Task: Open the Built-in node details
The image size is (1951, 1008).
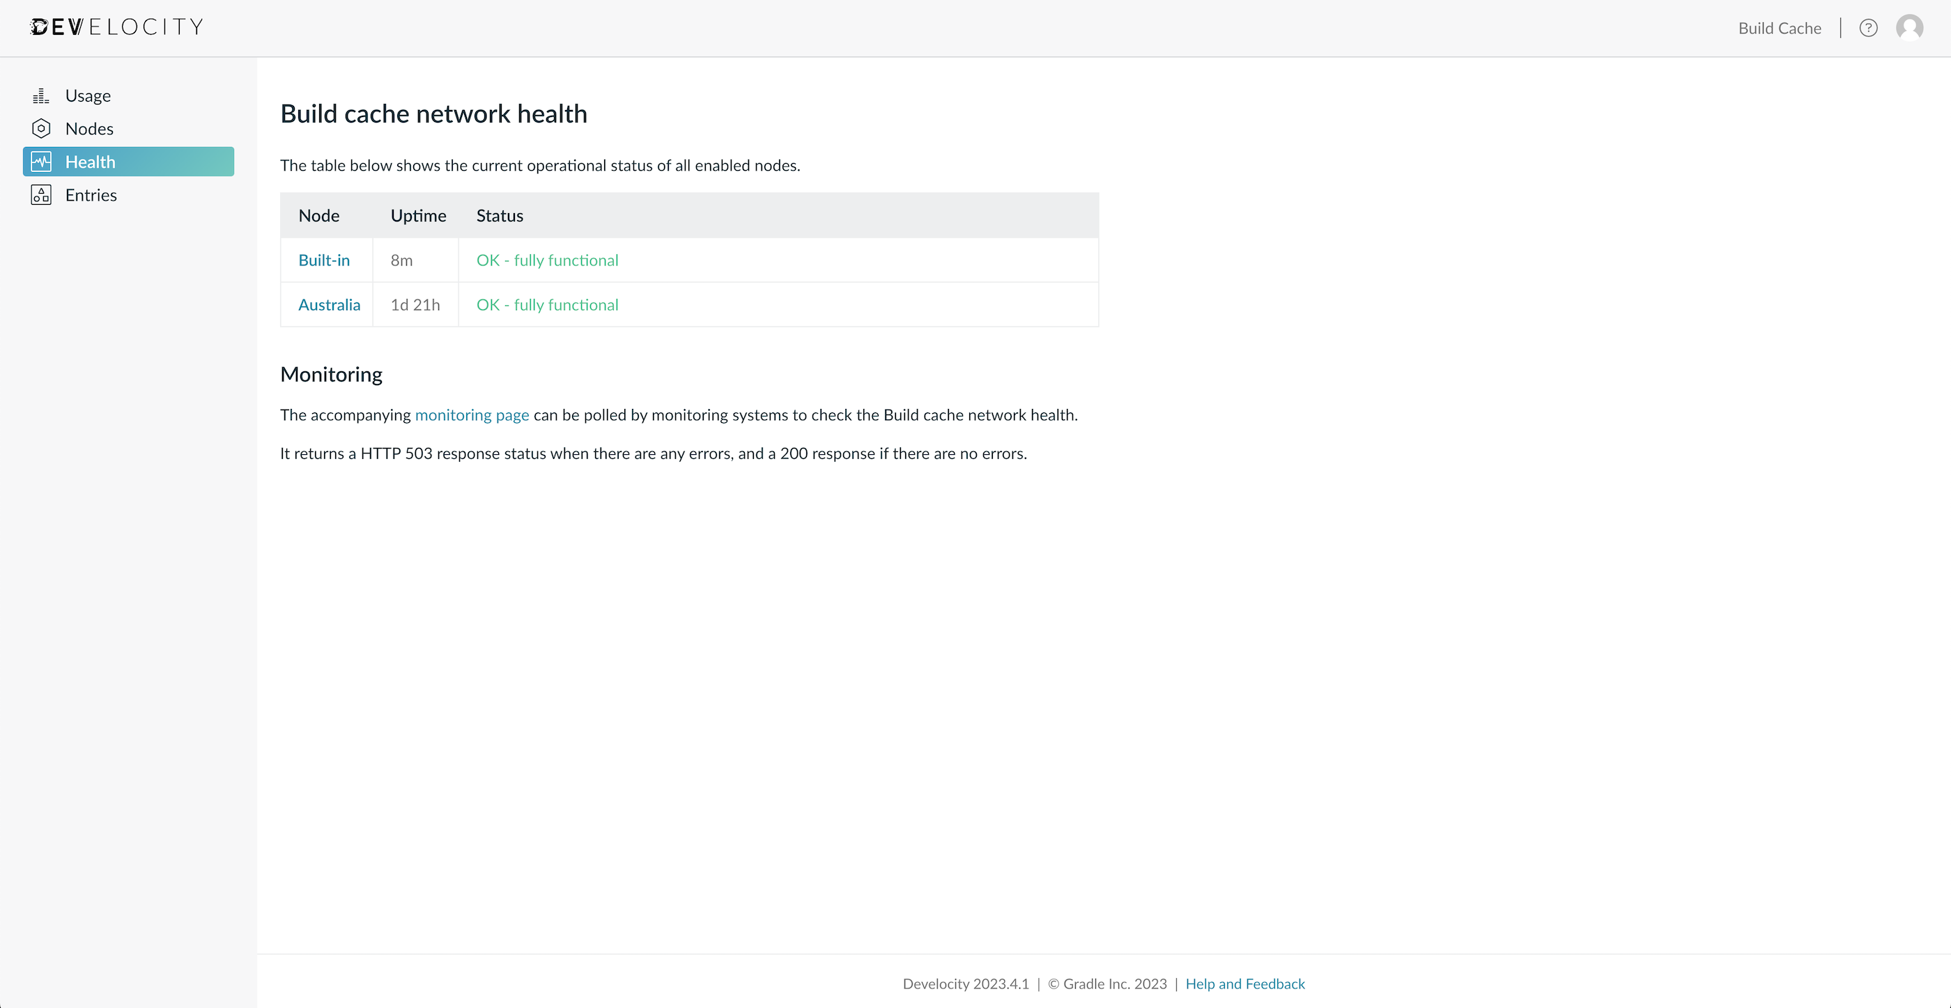Action: [324, 260]
